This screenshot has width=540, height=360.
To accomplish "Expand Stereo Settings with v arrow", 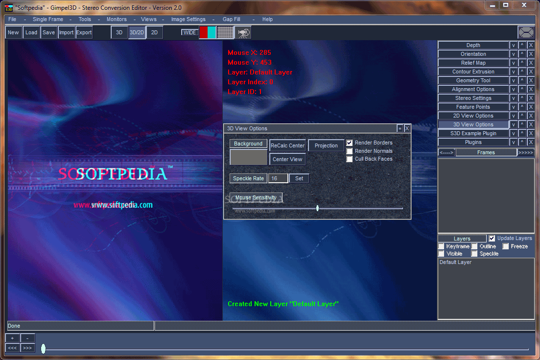I will pyautogui.click(x=514, y=98).
